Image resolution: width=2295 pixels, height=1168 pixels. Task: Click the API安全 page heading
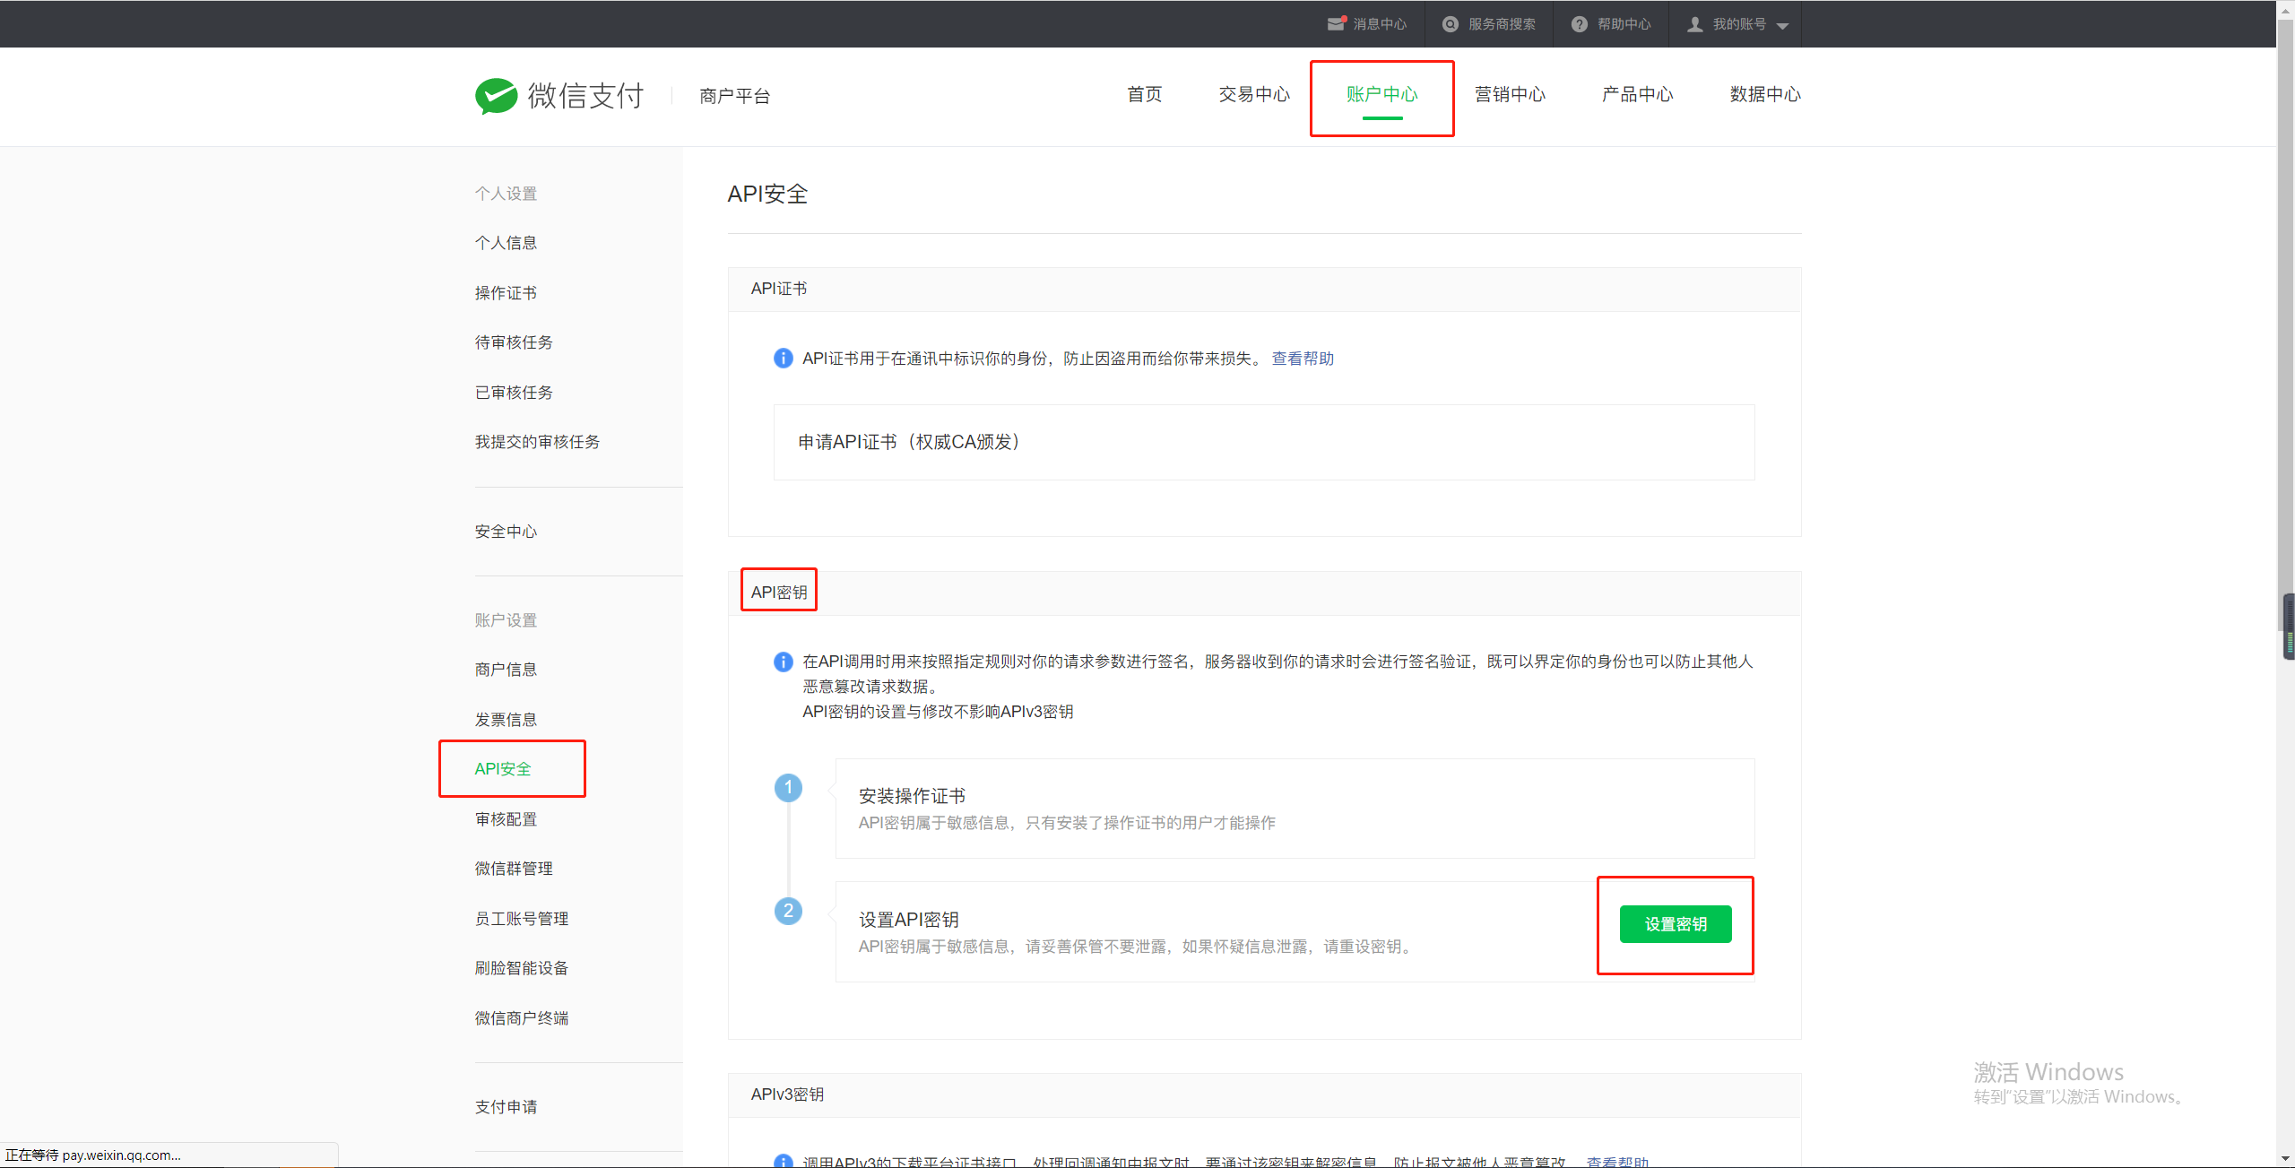click(x=767, y=195)
